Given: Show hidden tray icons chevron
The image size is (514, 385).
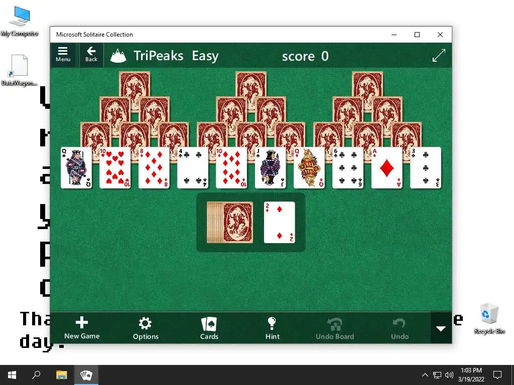Looking at the screenshot, I should coord(425,375).
